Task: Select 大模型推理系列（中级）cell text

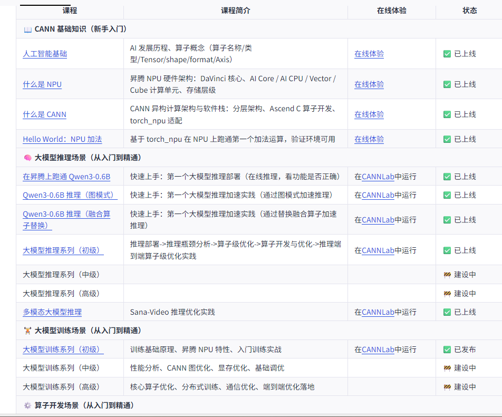Action: [61, 275]
